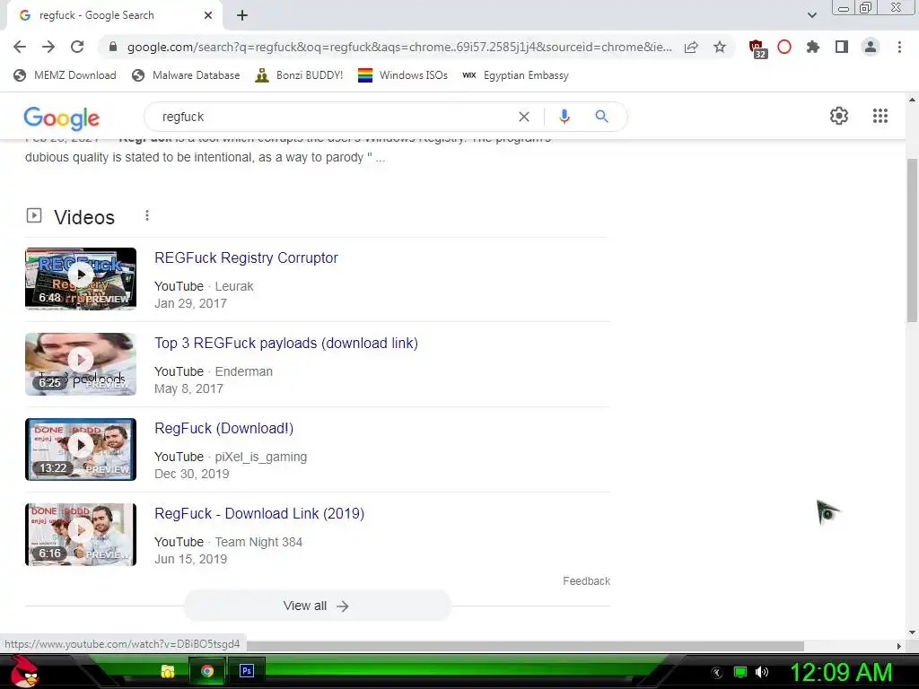Click the Videos section heading
Image resolution: width=919 pixels, height=689 pixels.
pyautogui.click(x=84, y=217)
